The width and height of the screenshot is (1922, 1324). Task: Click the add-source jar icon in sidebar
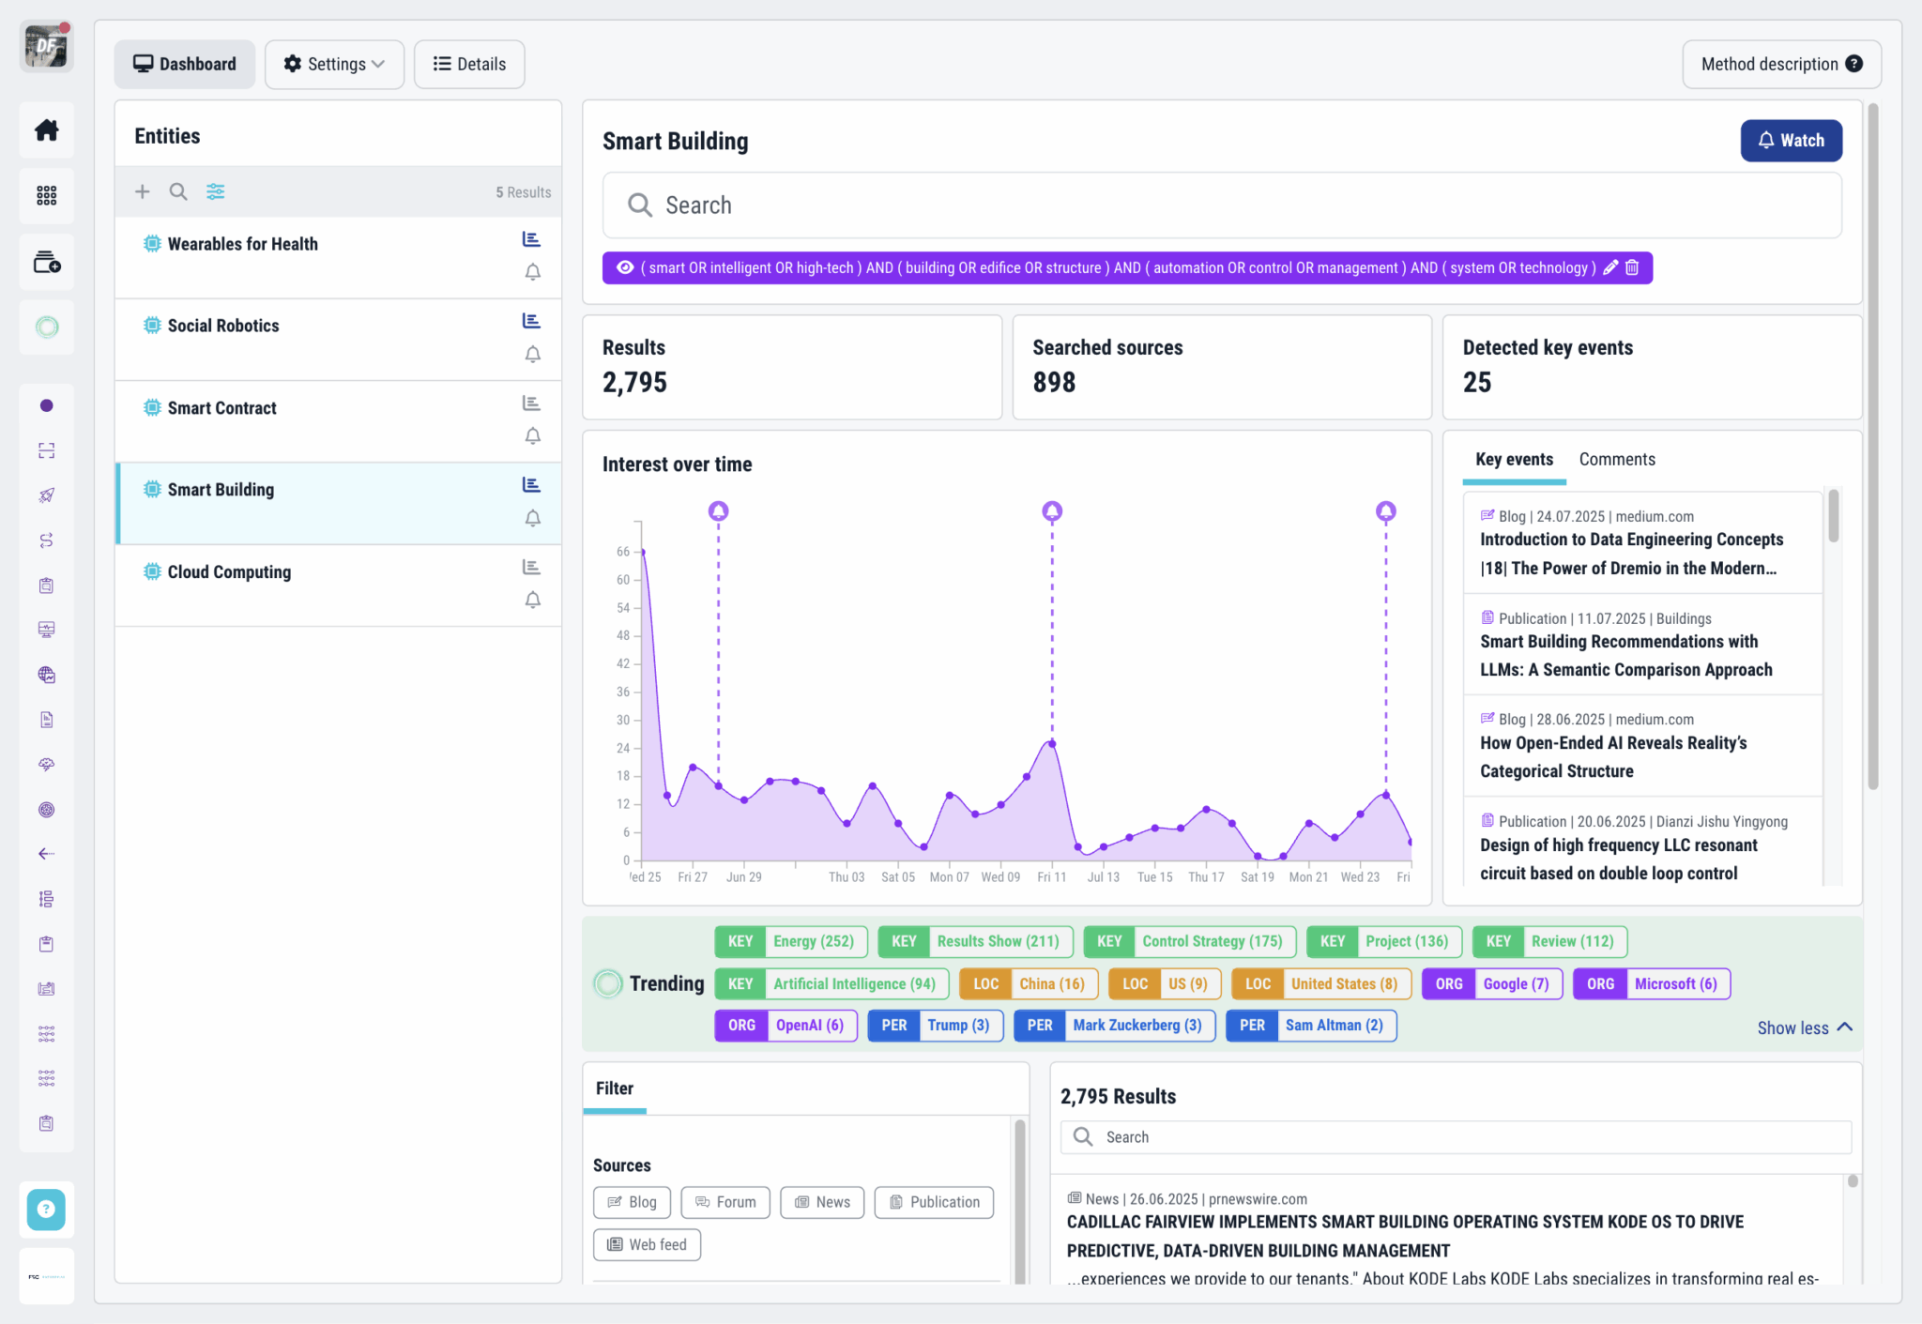click(46, 263)
